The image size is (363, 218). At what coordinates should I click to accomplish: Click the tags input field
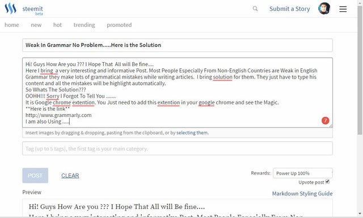click(178, 149)
